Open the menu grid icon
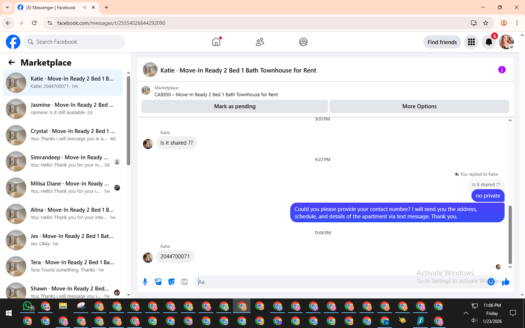Image resolution: width=525 pixels, height=328 pixels. [x=471, y=42]
